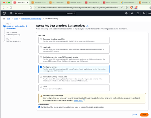Switch to the Compare IAM tab
151x118 pixels.
129,2
